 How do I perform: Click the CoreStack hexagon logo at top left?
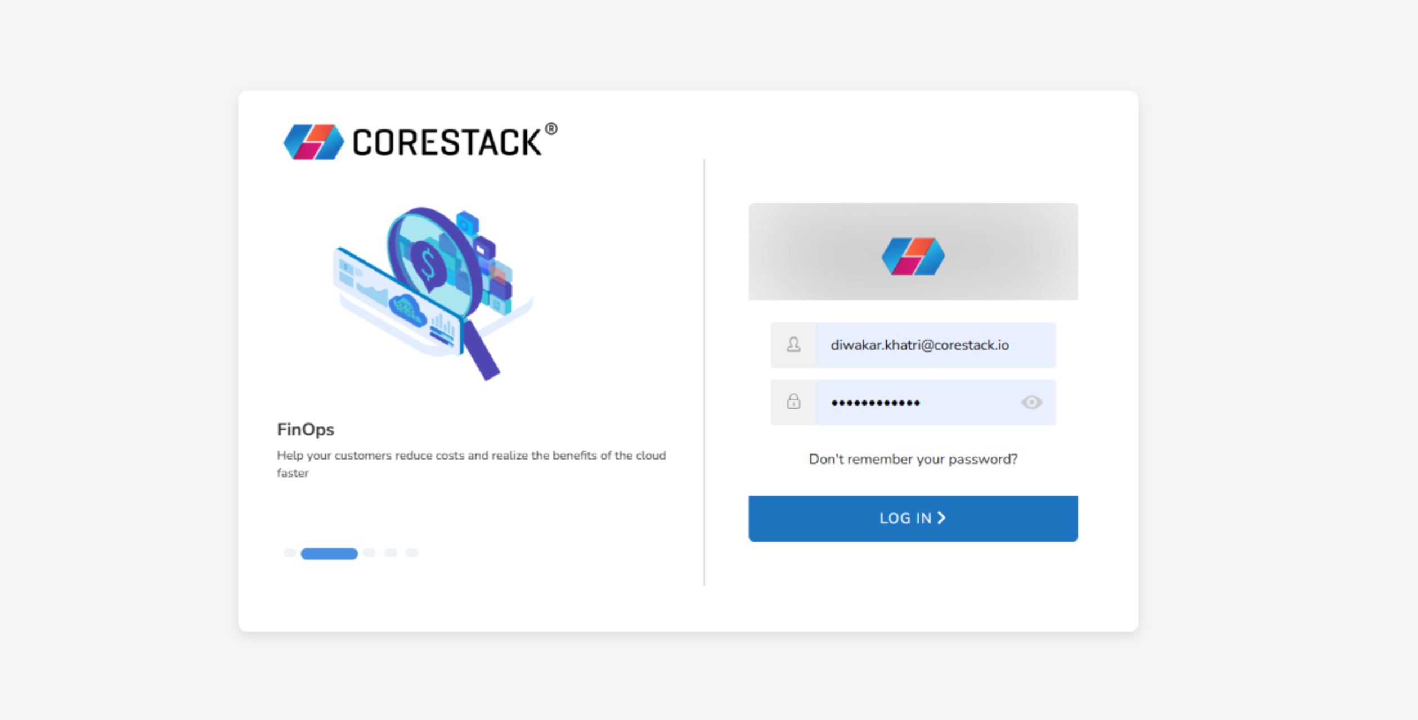tap(313, 142)
